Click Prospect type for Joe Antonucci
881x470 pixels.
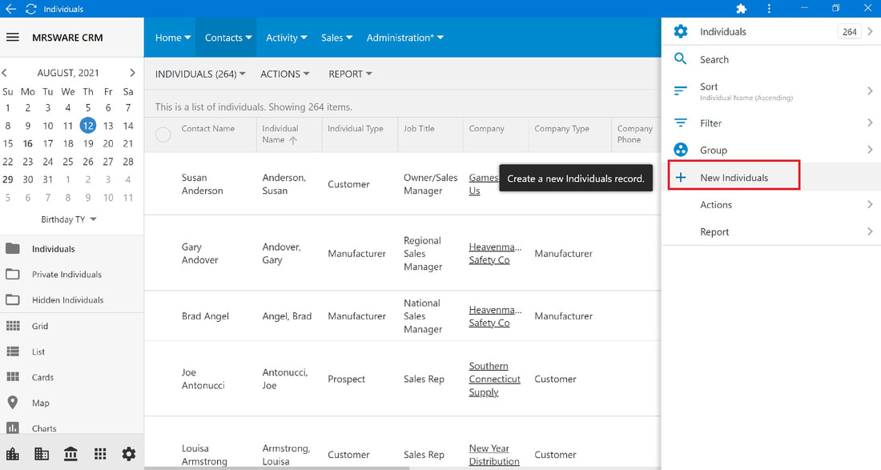point(346,379)
